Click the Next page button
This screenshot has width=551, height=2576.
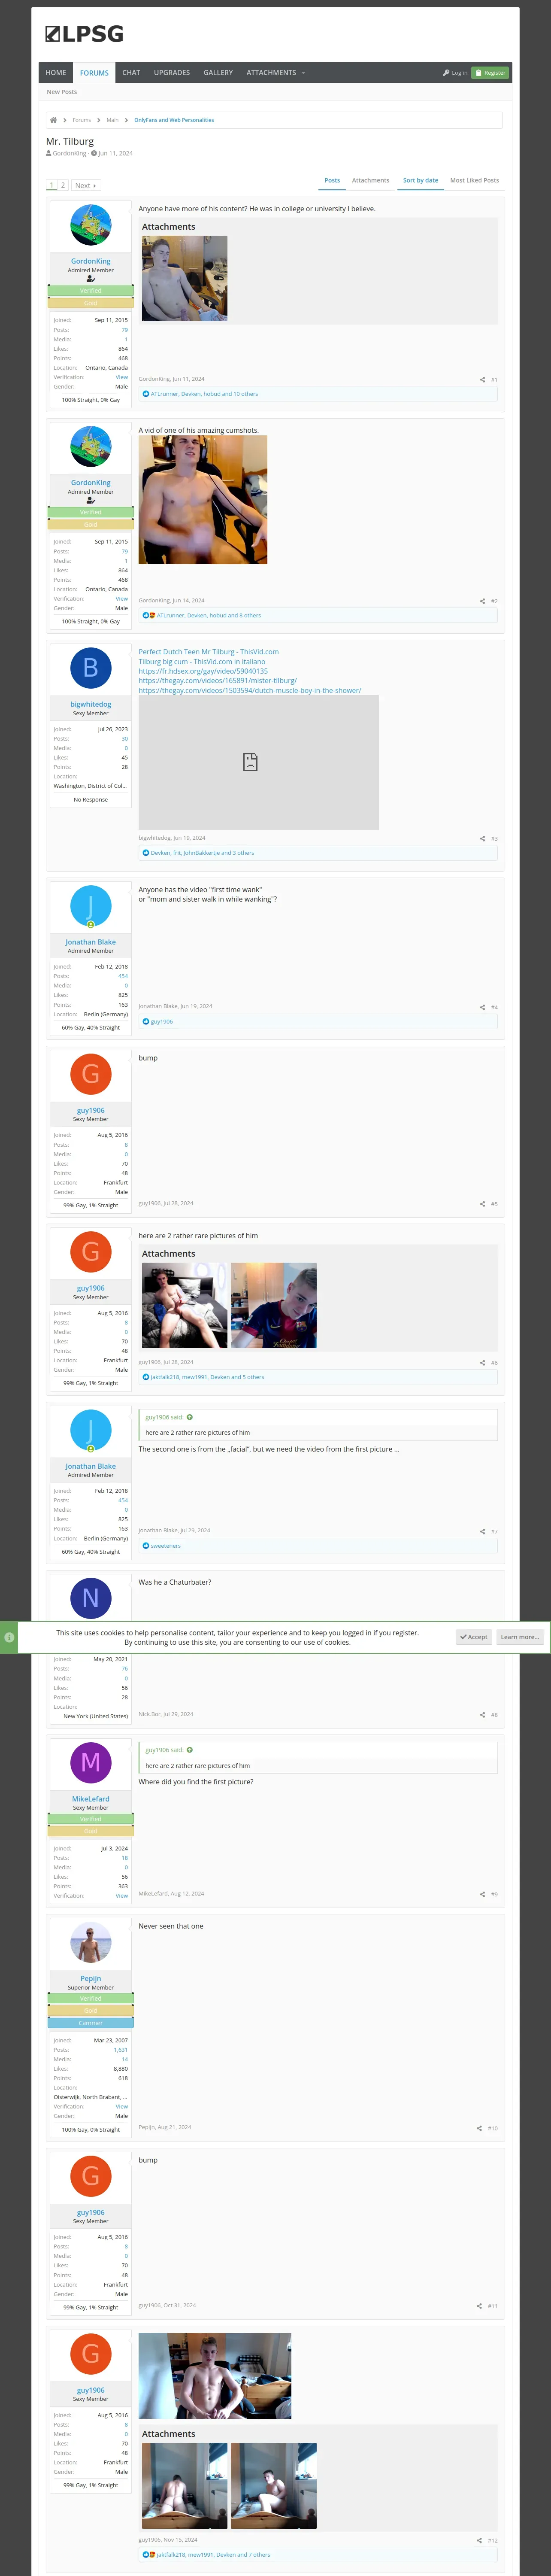[85, 185]
